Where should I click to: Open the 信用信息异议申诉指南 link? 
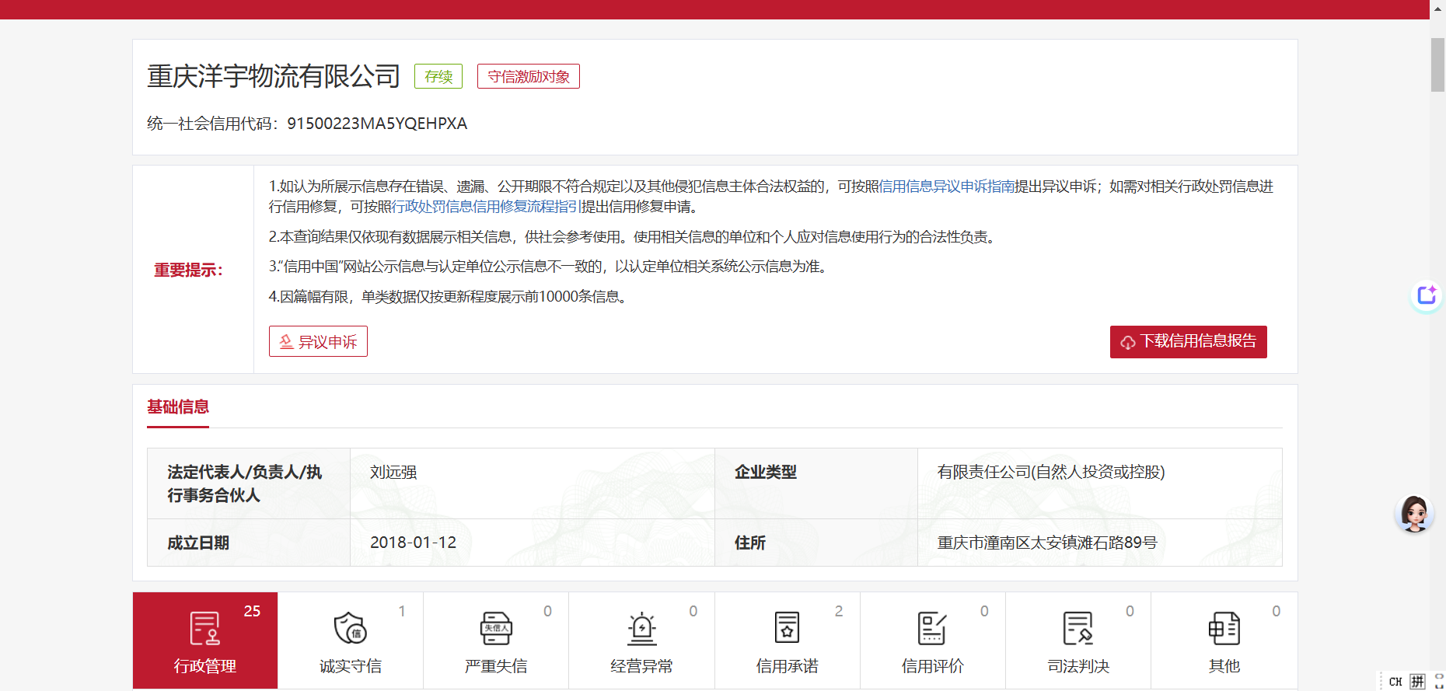click(946, 187)
